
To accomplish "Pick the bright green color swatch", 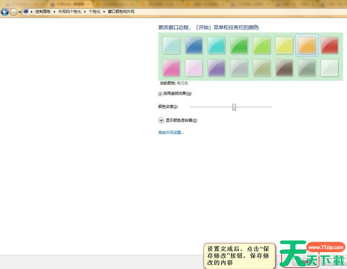I will point(239,45).
